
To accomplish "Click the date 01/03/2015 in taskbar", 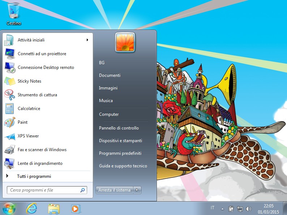I will (x=268, y=212).
